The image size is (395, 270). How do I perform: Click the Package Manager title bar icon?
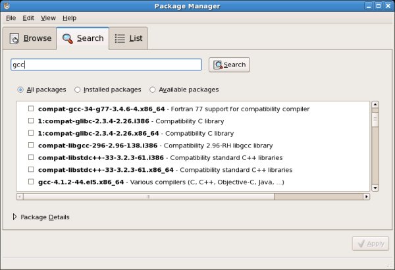(7, 6)
